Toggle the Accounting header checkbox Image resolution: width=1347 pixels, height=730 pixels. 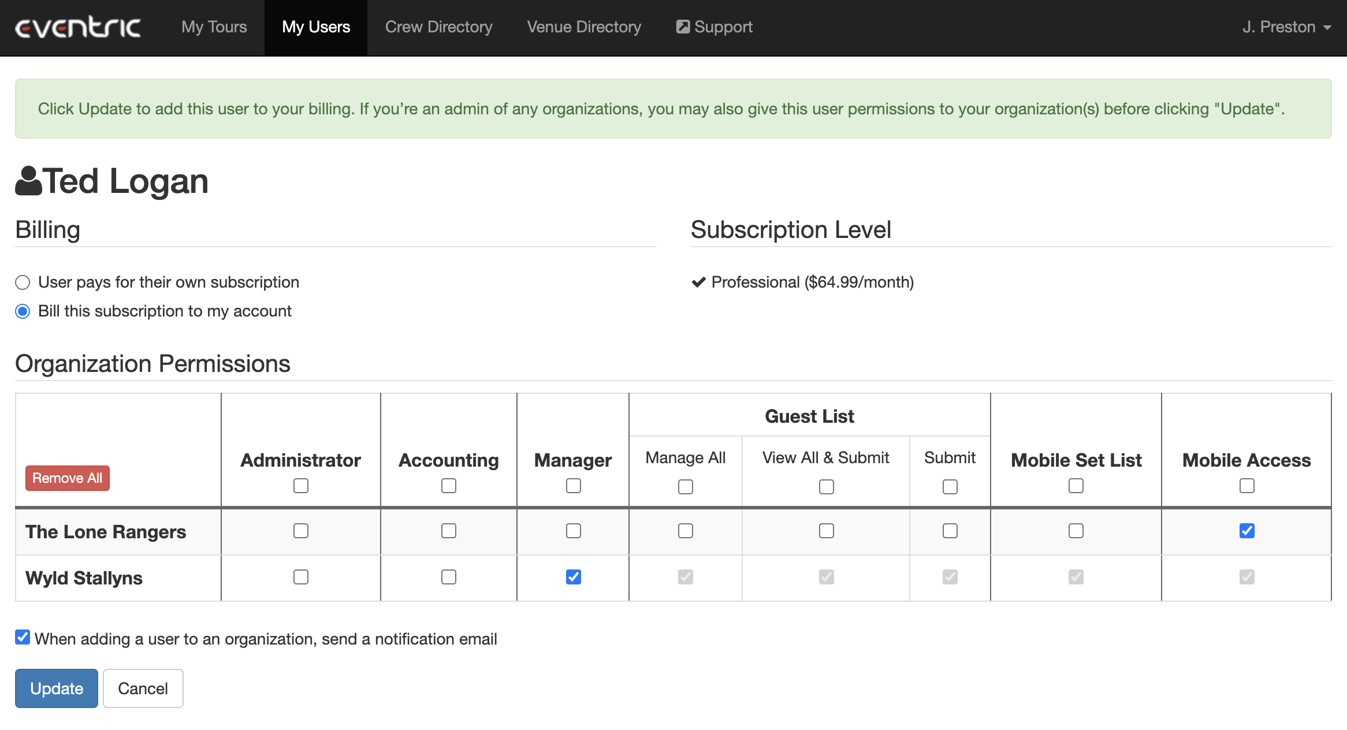[x=449, y=486]
